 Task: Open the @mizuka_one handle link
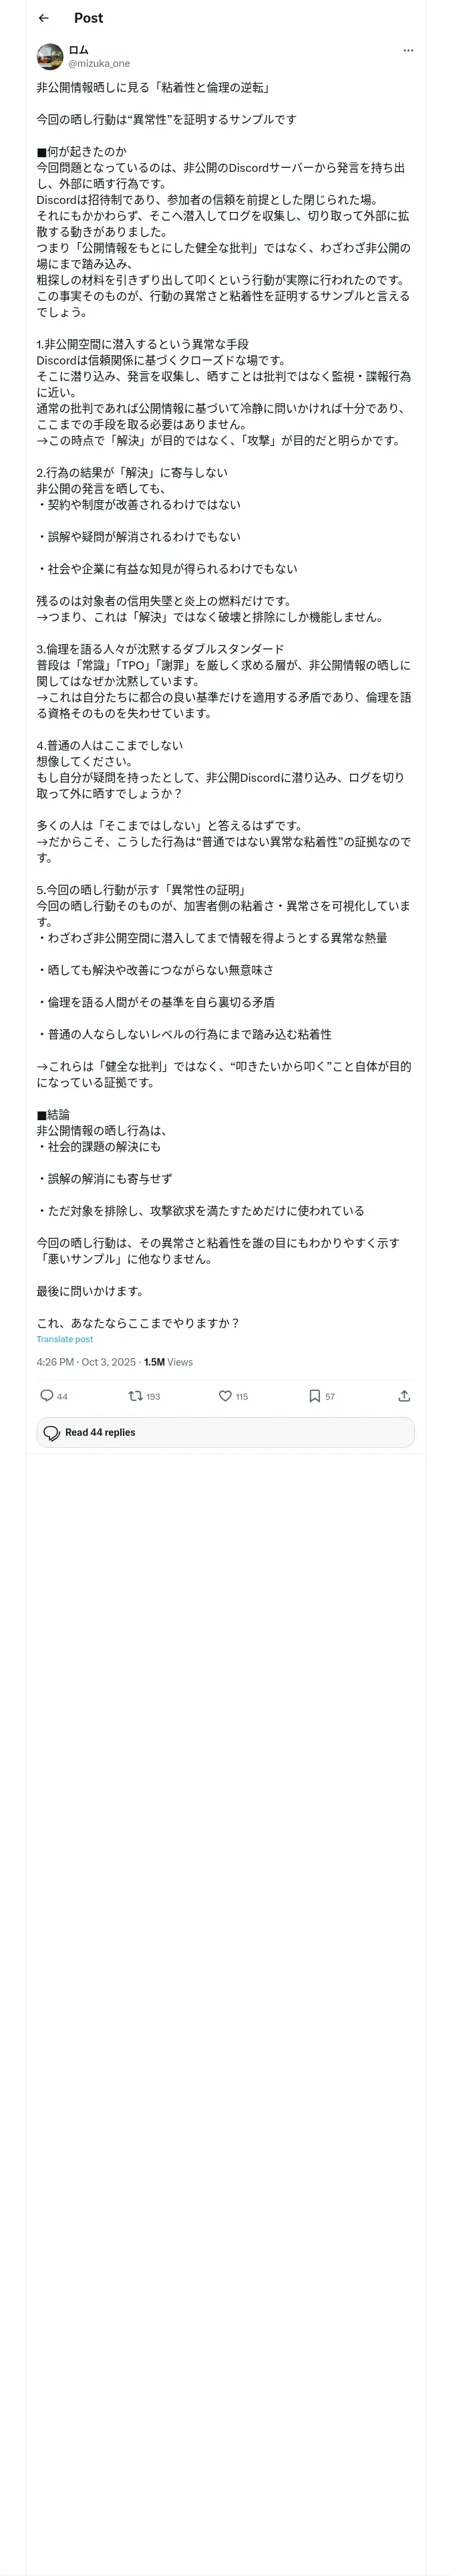point(99,63)
